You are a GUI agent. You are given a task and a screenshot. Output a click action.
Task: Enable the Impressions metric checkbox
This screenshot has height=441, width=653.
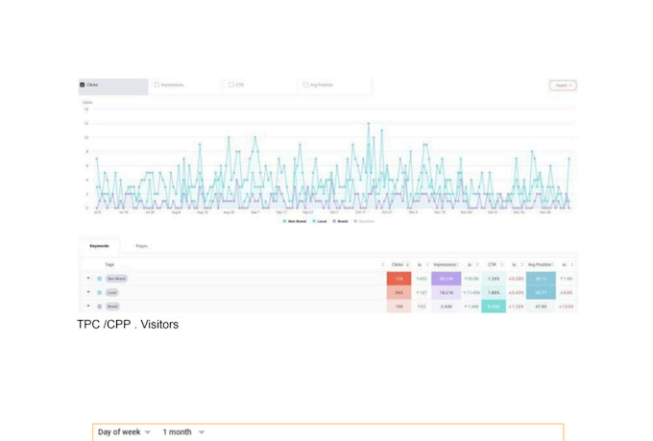pyautogui.click(x=157, y=85)
